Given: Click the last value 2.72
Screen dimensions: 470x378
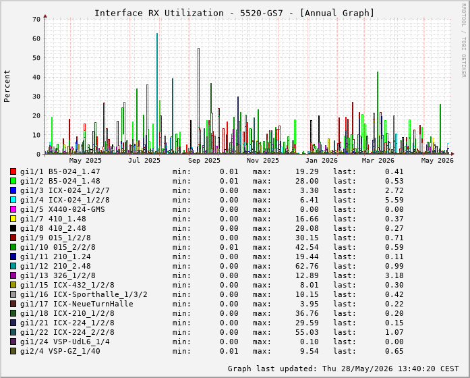Looking at the screenshot, I should [x=394, y=190].
